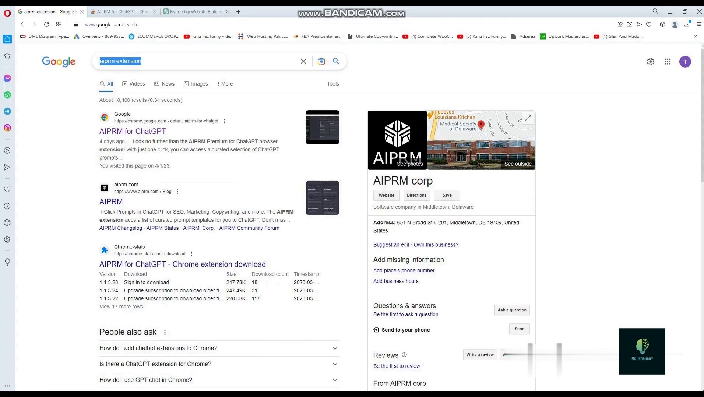Viewport: 704px width, 397px height.
Task: Open the three-dot options on the AIPRM result
Action: pyautogui.click(x=177, y=192)
